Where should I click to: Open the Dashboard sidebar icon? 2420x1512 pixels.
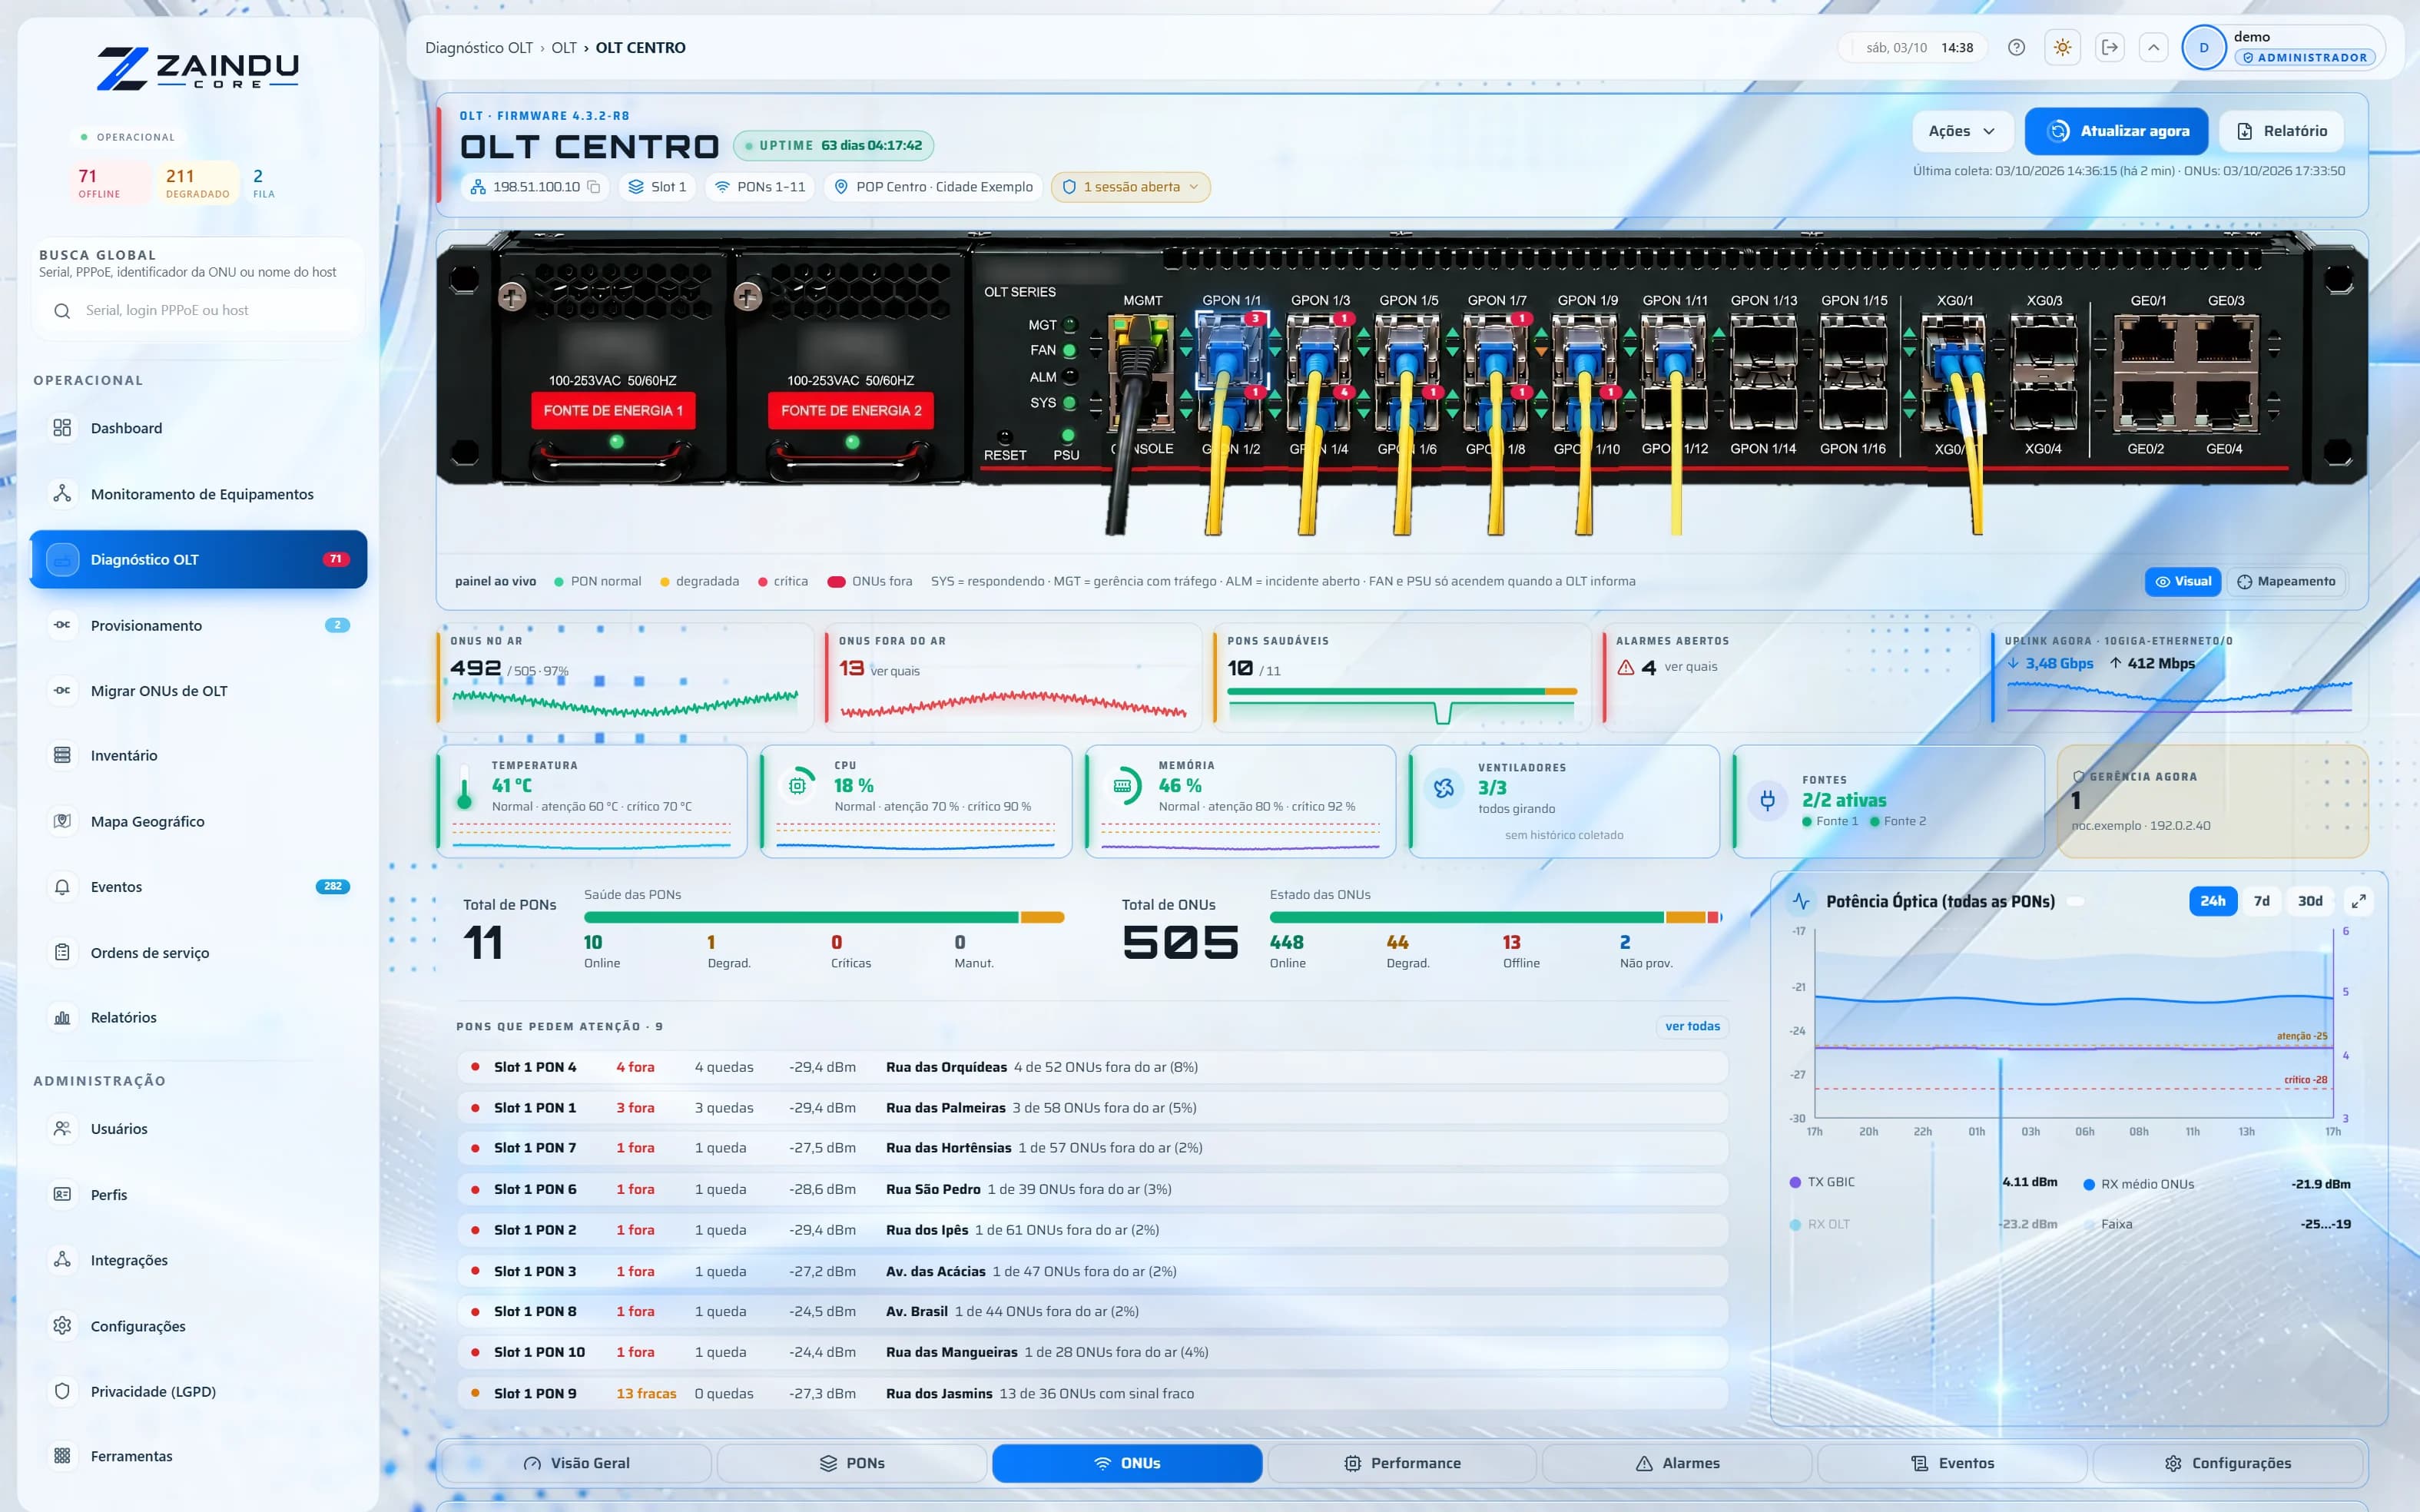tap(62, 428)
